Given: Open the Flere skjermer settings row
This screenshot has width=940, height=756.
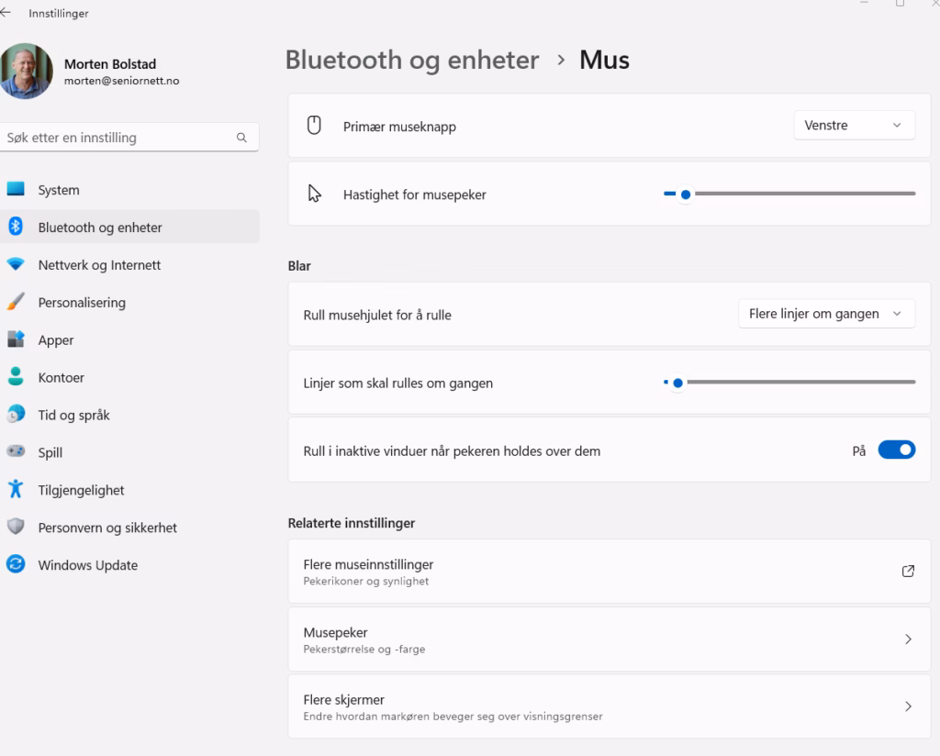Looking at the screenshot, I should [609, 706].
